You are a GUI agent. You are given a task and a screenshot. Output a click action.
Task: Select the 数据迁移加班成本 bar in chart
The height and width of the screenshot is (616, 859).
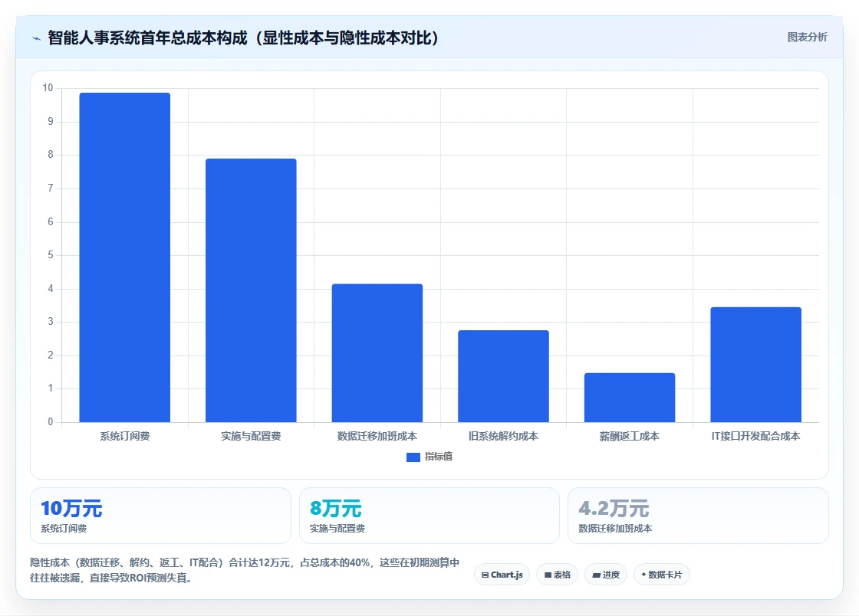click(x=377, y=353)
